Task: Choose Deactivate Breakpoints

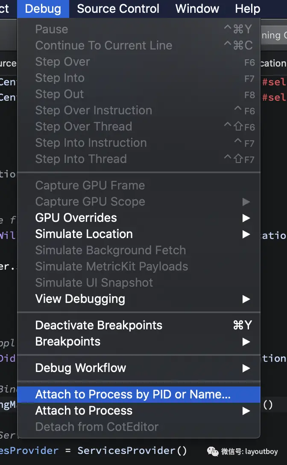Action: point(99,325)
